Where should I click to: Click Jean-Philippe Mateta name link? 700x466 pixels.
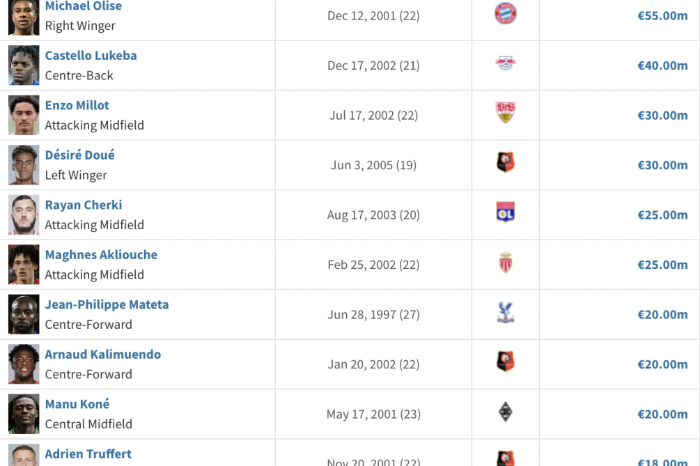point(107,304)
